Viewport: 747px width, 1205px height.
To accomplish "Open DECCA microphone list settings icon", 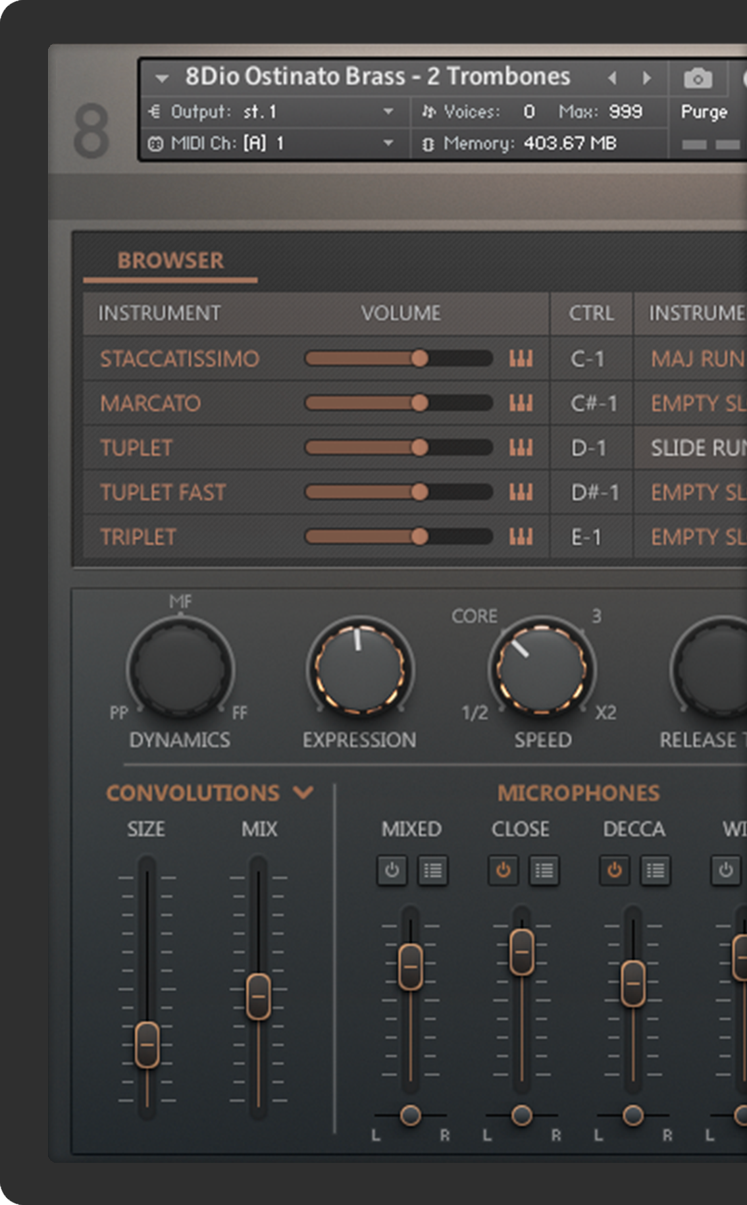I will (655, 870).
